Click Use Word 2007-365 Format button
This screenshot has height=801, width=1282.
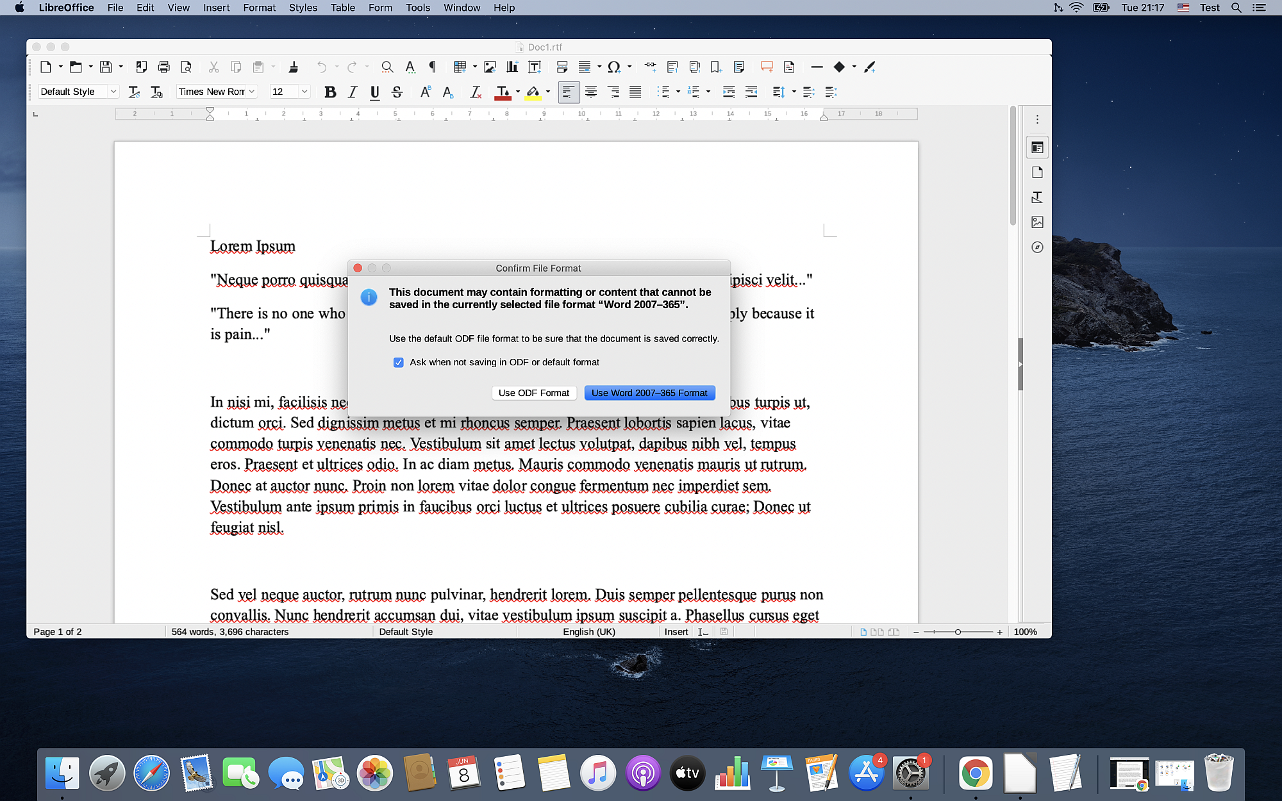pos(648,392)
